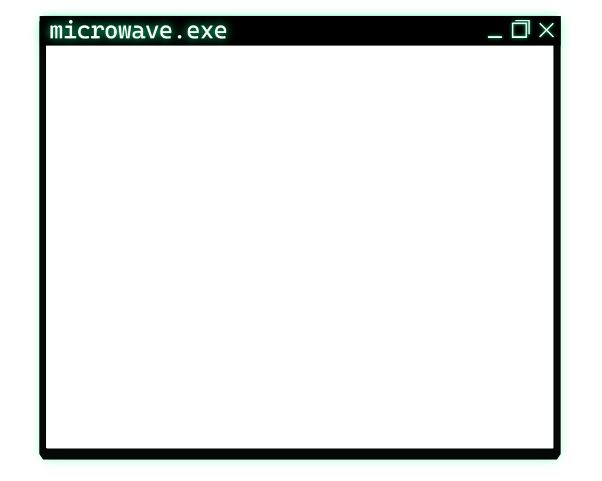Viewport: 602px width, 481px height.
Task: Focus the window via its title bar
Action: coord(357,31)
